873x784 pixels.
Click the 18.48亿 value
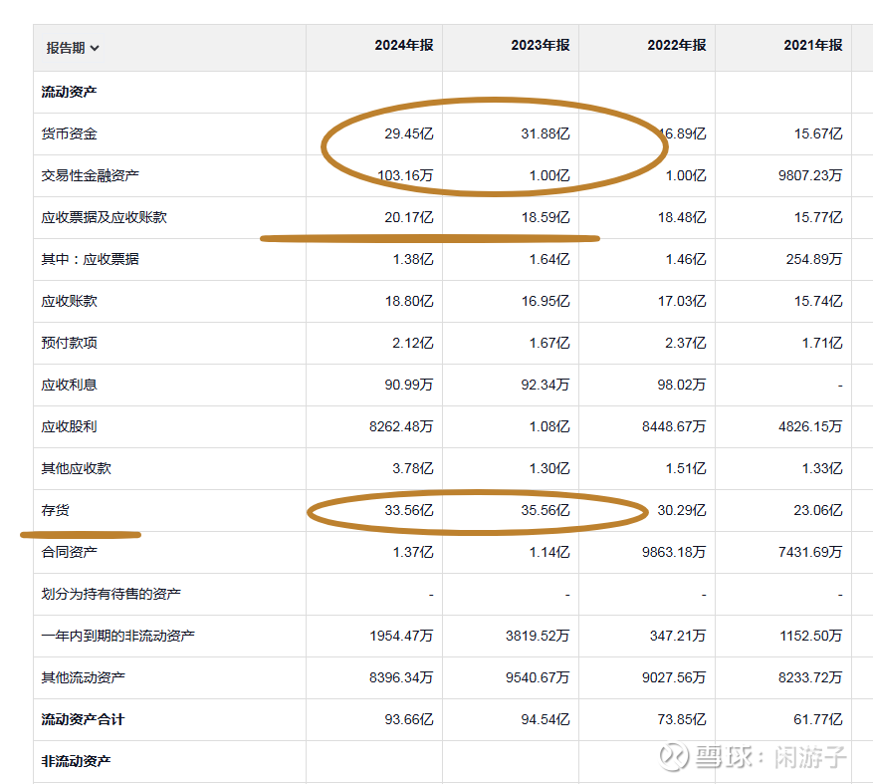tap(682, 217)
